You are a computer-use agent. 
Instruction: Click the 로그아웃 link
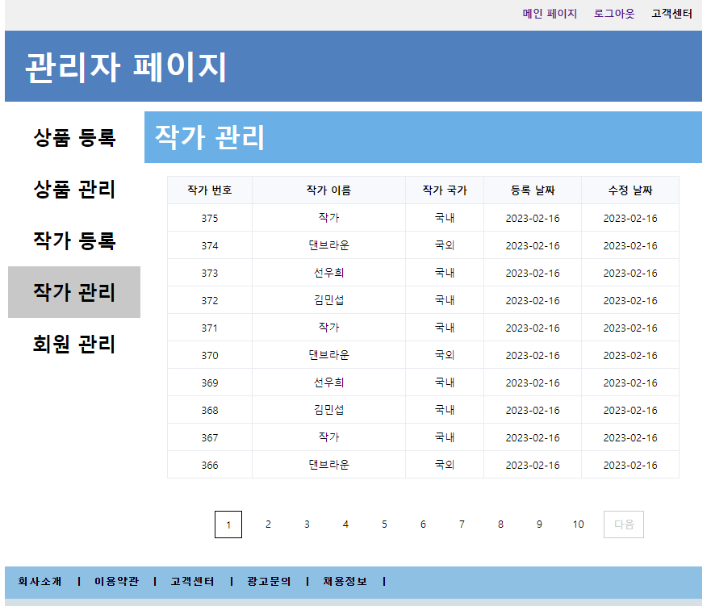(x=614, y=14)
